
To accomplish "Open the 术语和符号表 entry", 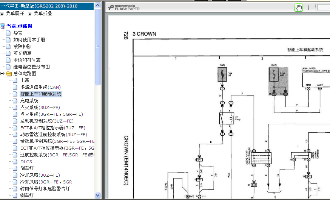I will [27, 60].
